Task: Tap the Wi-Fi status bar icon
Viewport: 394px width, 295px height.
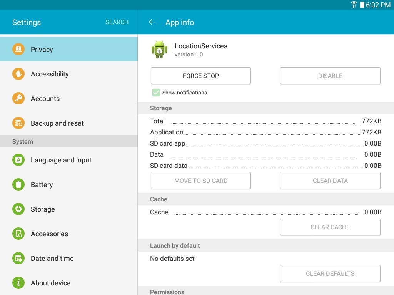Action: (354, 5)
